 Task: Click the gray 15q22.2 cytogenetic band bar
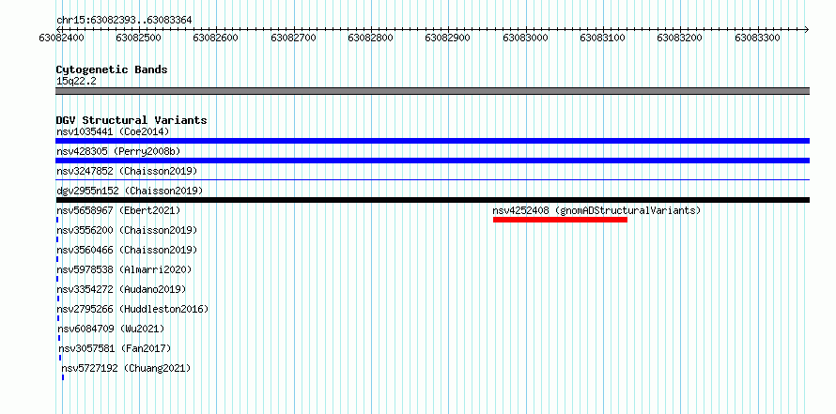click(x=432, y=91)
